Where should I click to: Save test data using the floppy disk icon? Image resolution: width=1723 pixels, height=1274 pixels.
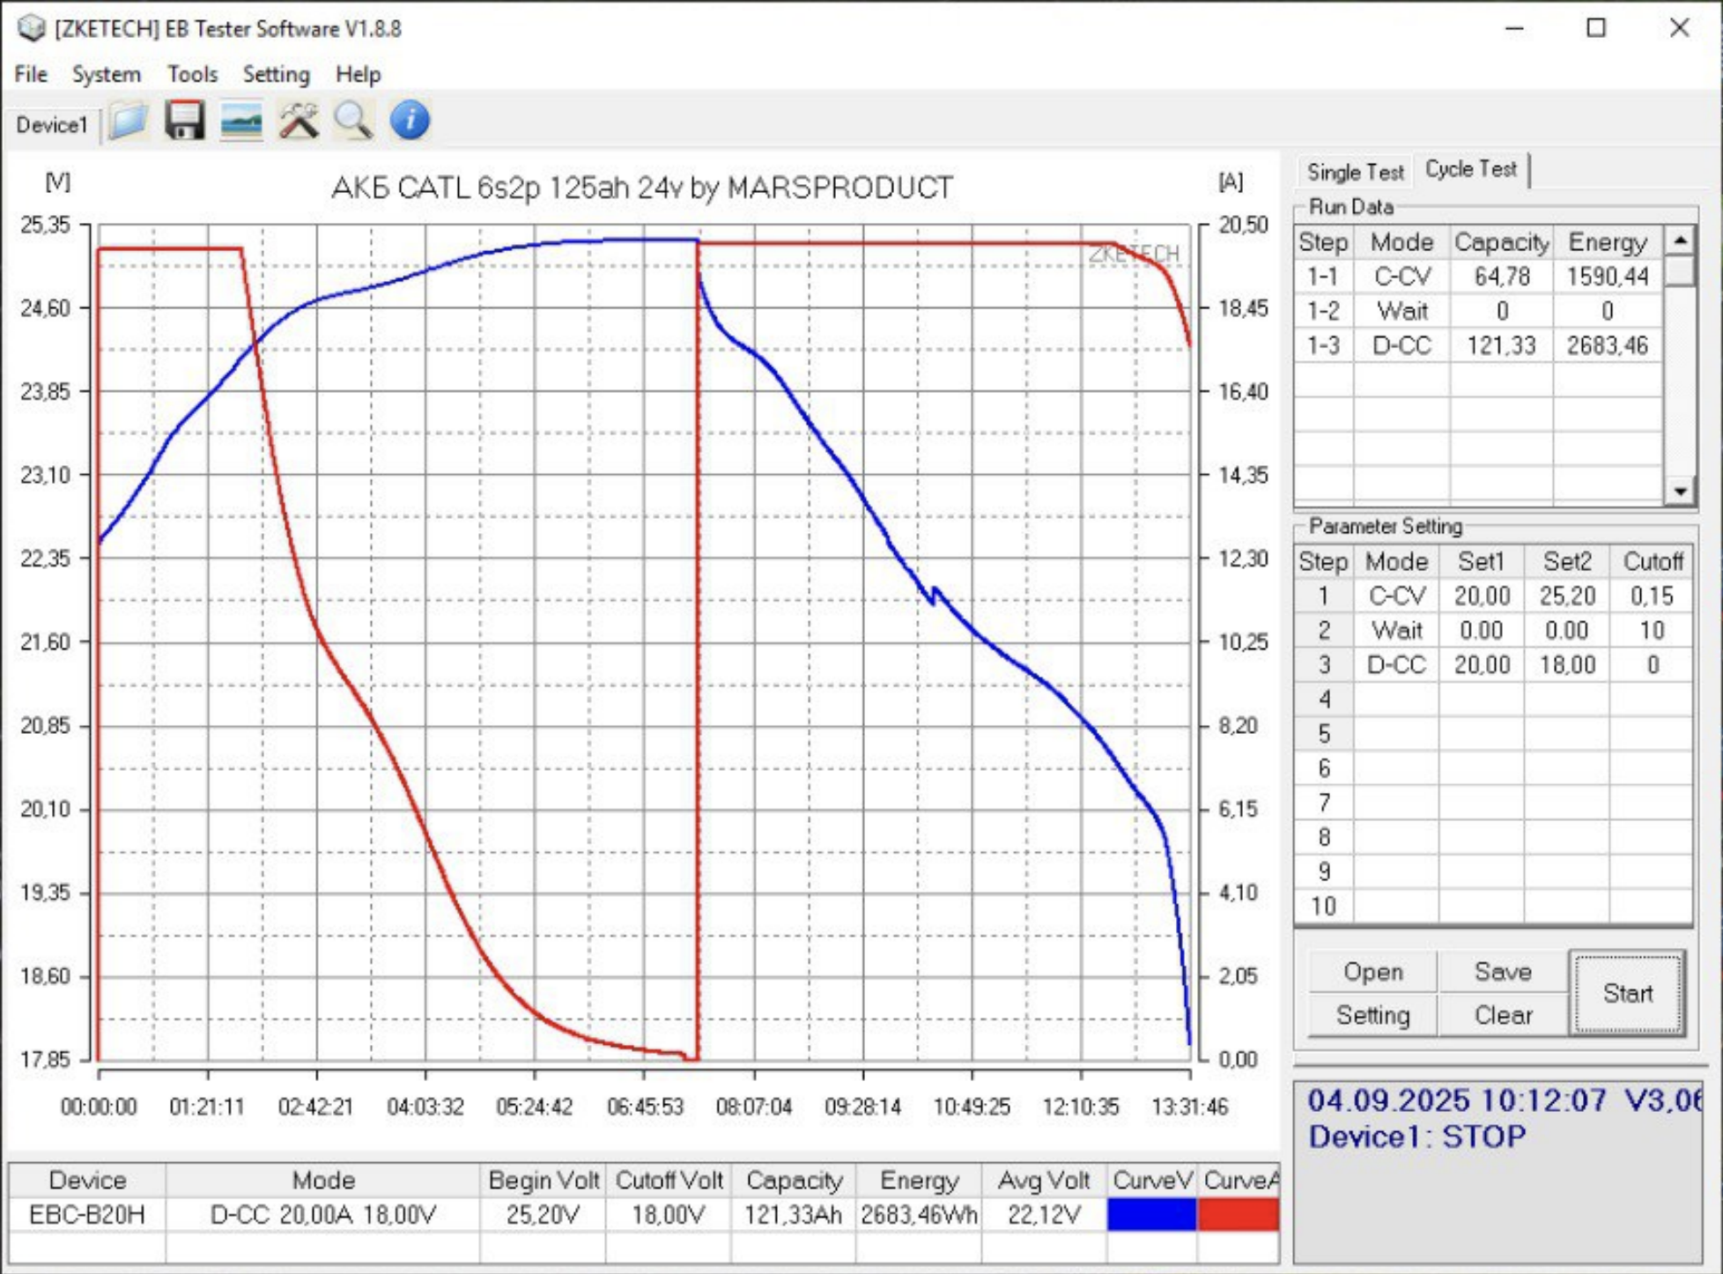[x=184, y=122]
